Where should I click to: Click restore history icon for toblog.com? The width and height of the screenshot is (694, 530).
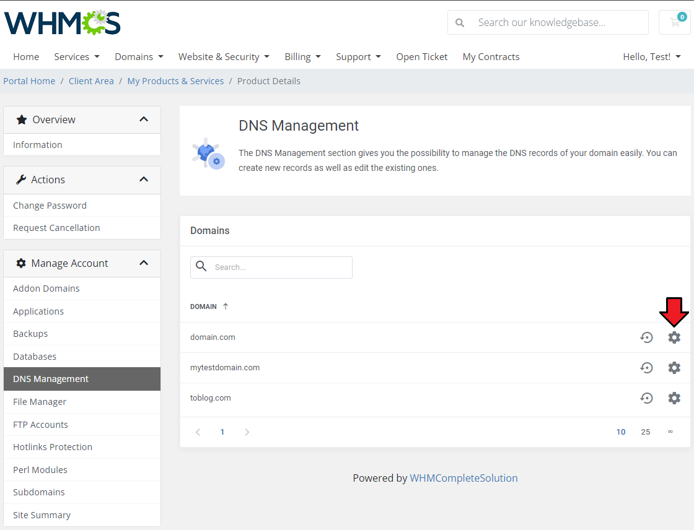[x=646, y=397]
